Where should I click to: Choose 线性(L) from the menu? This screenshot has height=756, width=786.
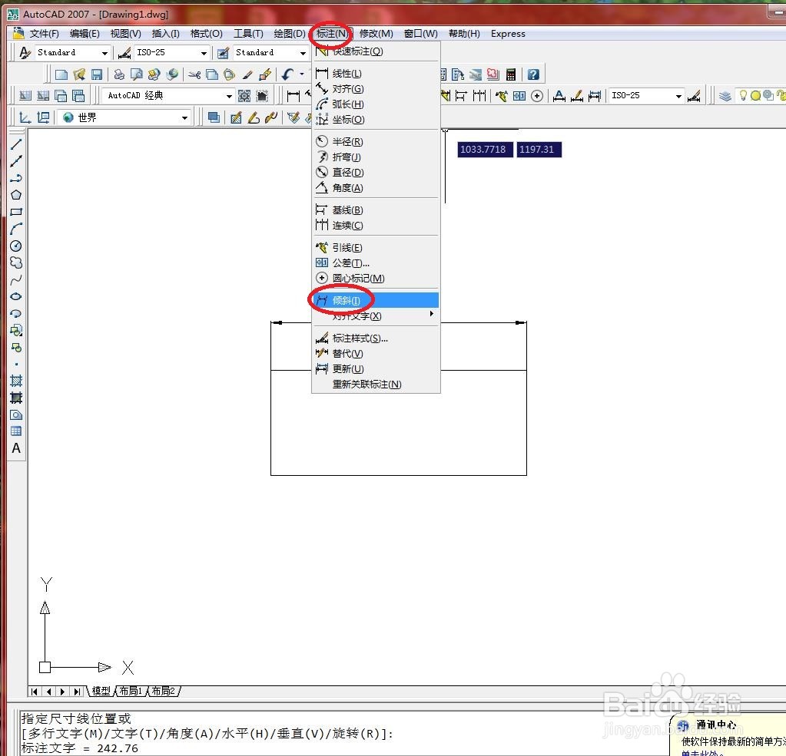(376, 74)
